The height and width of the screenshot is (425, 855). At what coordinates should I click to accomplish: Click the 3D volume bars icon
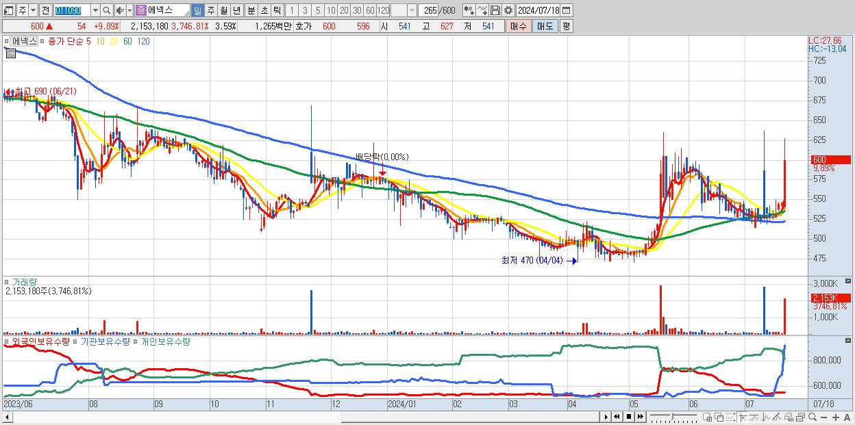pos(789,417)
